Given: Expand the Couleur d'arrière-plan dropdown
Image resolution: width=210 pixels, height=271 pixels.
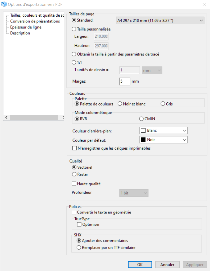Looking at the screenshot, I should 163,130.
